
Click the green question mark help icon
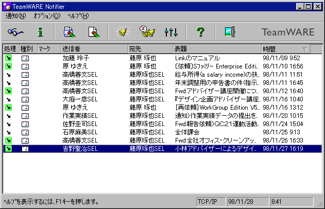[x=200, y=32]
